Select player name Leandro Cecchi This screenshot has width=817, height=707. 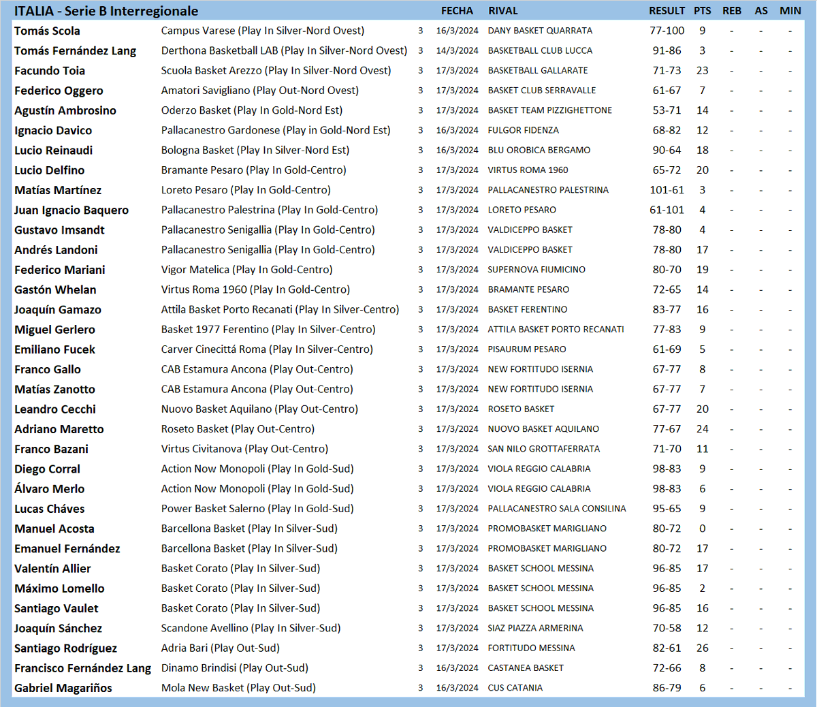click(x=55, y=409)
